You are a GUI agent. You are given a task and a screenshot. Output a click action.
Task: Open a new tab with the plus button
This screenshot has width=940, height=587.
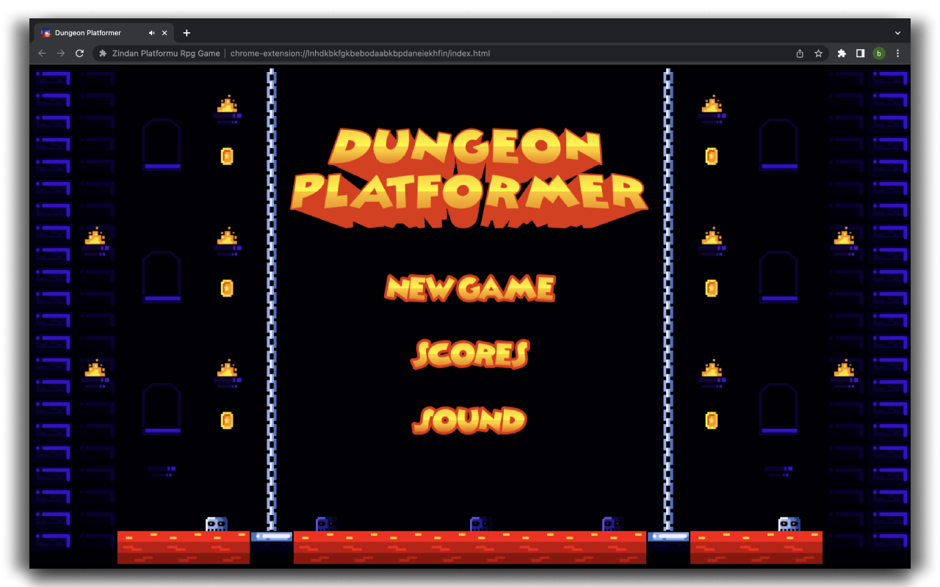pos(187,32)
